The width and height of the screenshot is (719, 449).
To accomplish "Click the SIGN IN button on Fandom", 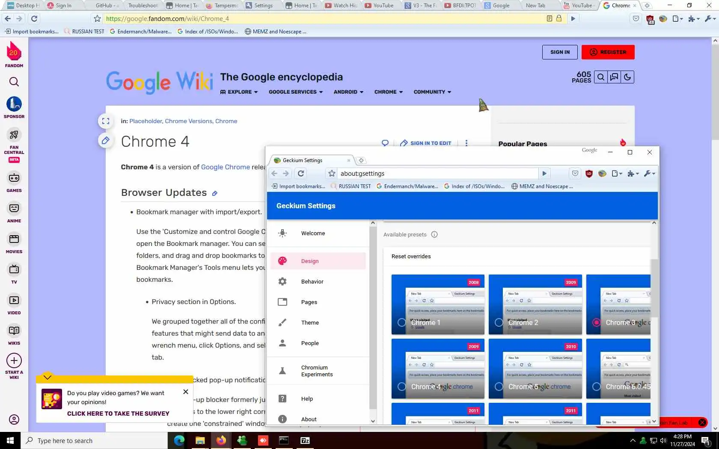I will 560,52.
